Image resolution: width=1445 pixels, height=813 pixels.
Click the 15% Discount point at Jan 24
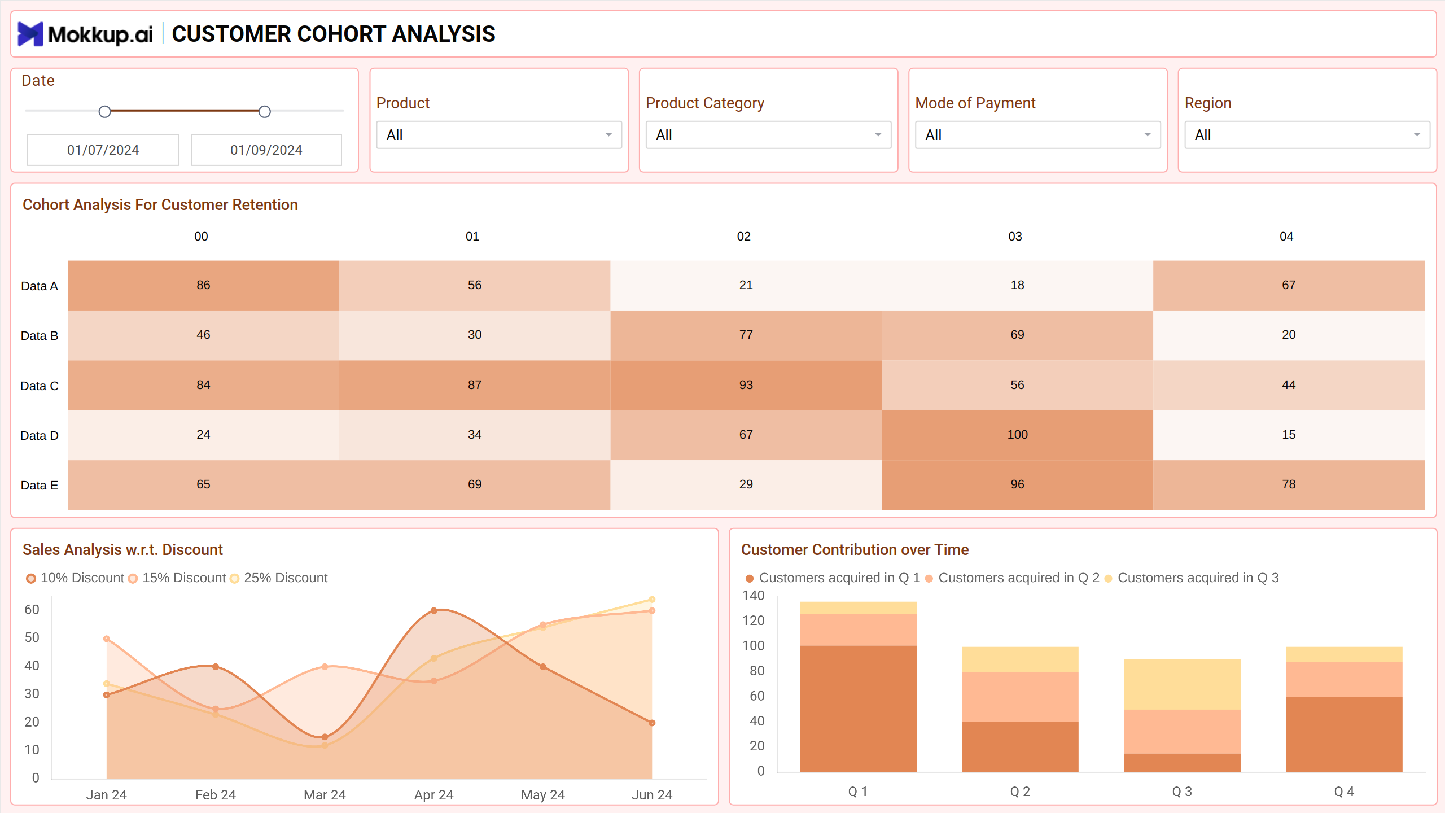point(107,639)
